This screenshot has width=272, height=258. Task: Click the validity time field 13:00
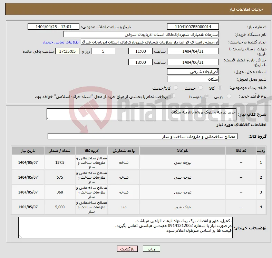pos(140,62)
